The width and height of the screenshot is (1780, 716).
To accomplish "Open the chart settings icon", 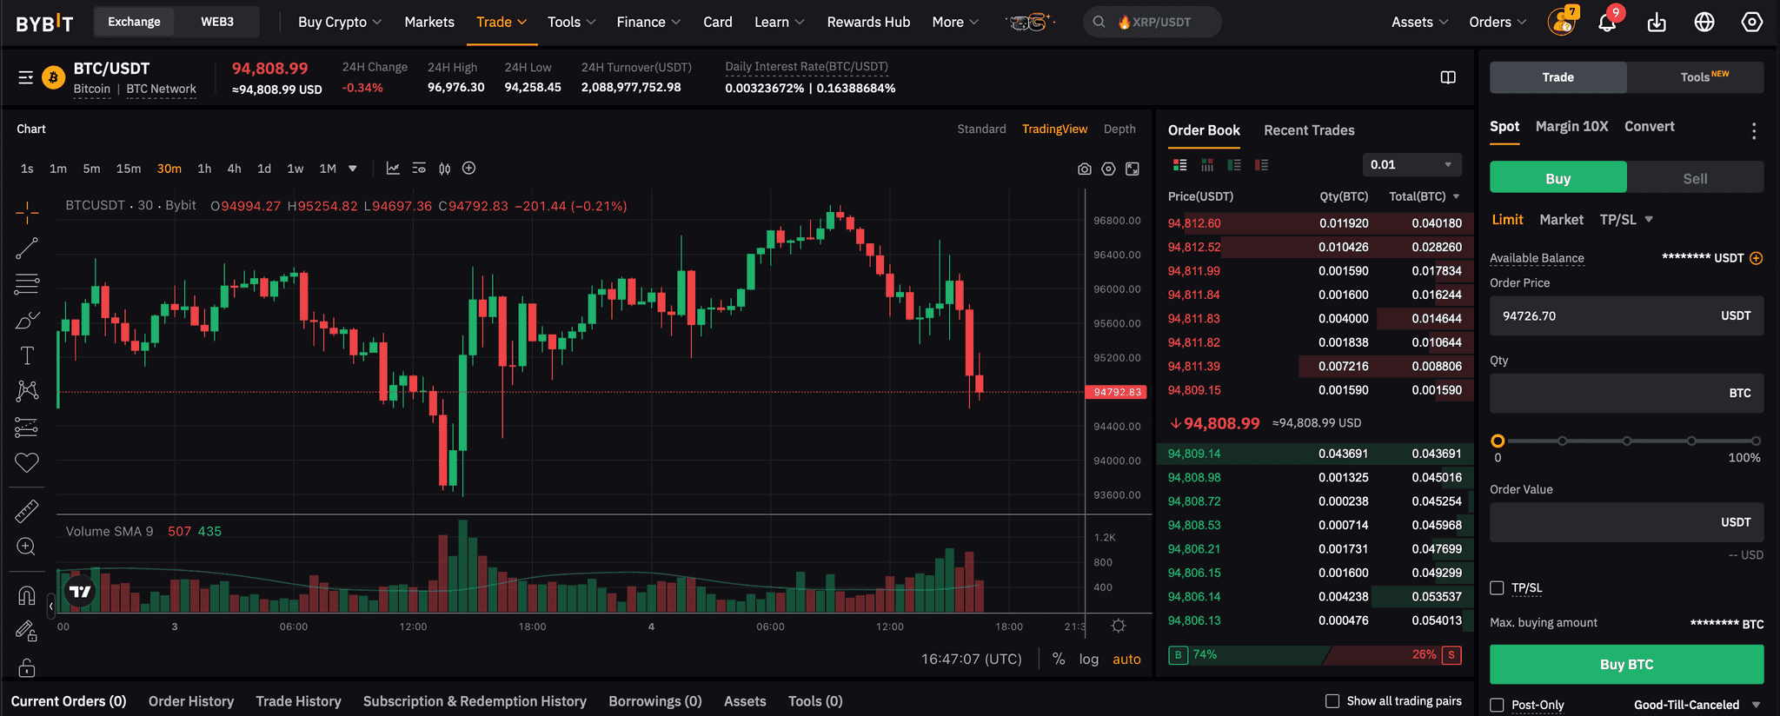I will coord(1108,169).
